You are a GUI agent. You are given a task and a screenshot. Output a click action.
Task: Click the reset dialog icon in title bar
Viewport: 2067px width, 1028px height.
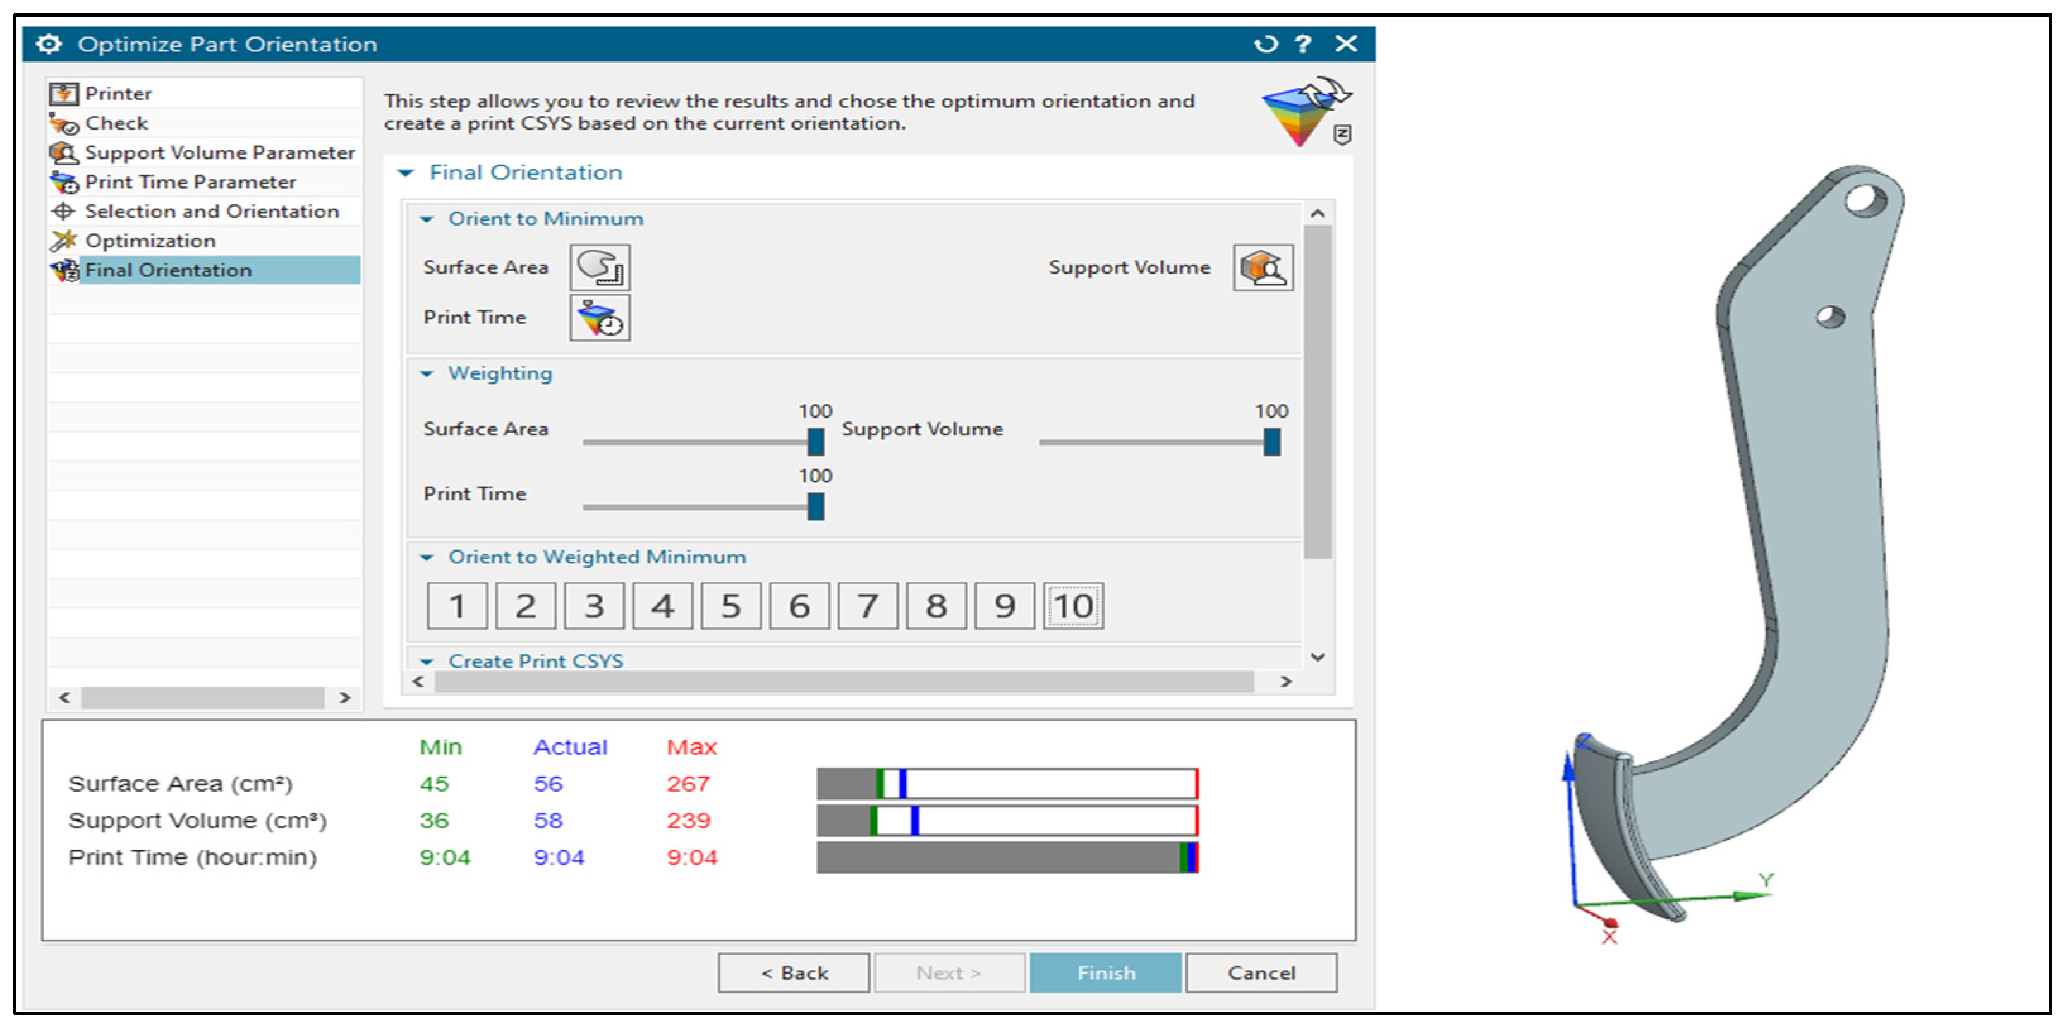(x=1265, y=44)
